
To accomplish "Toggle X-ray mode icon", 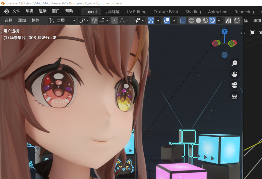I will [x=183, y=21].
